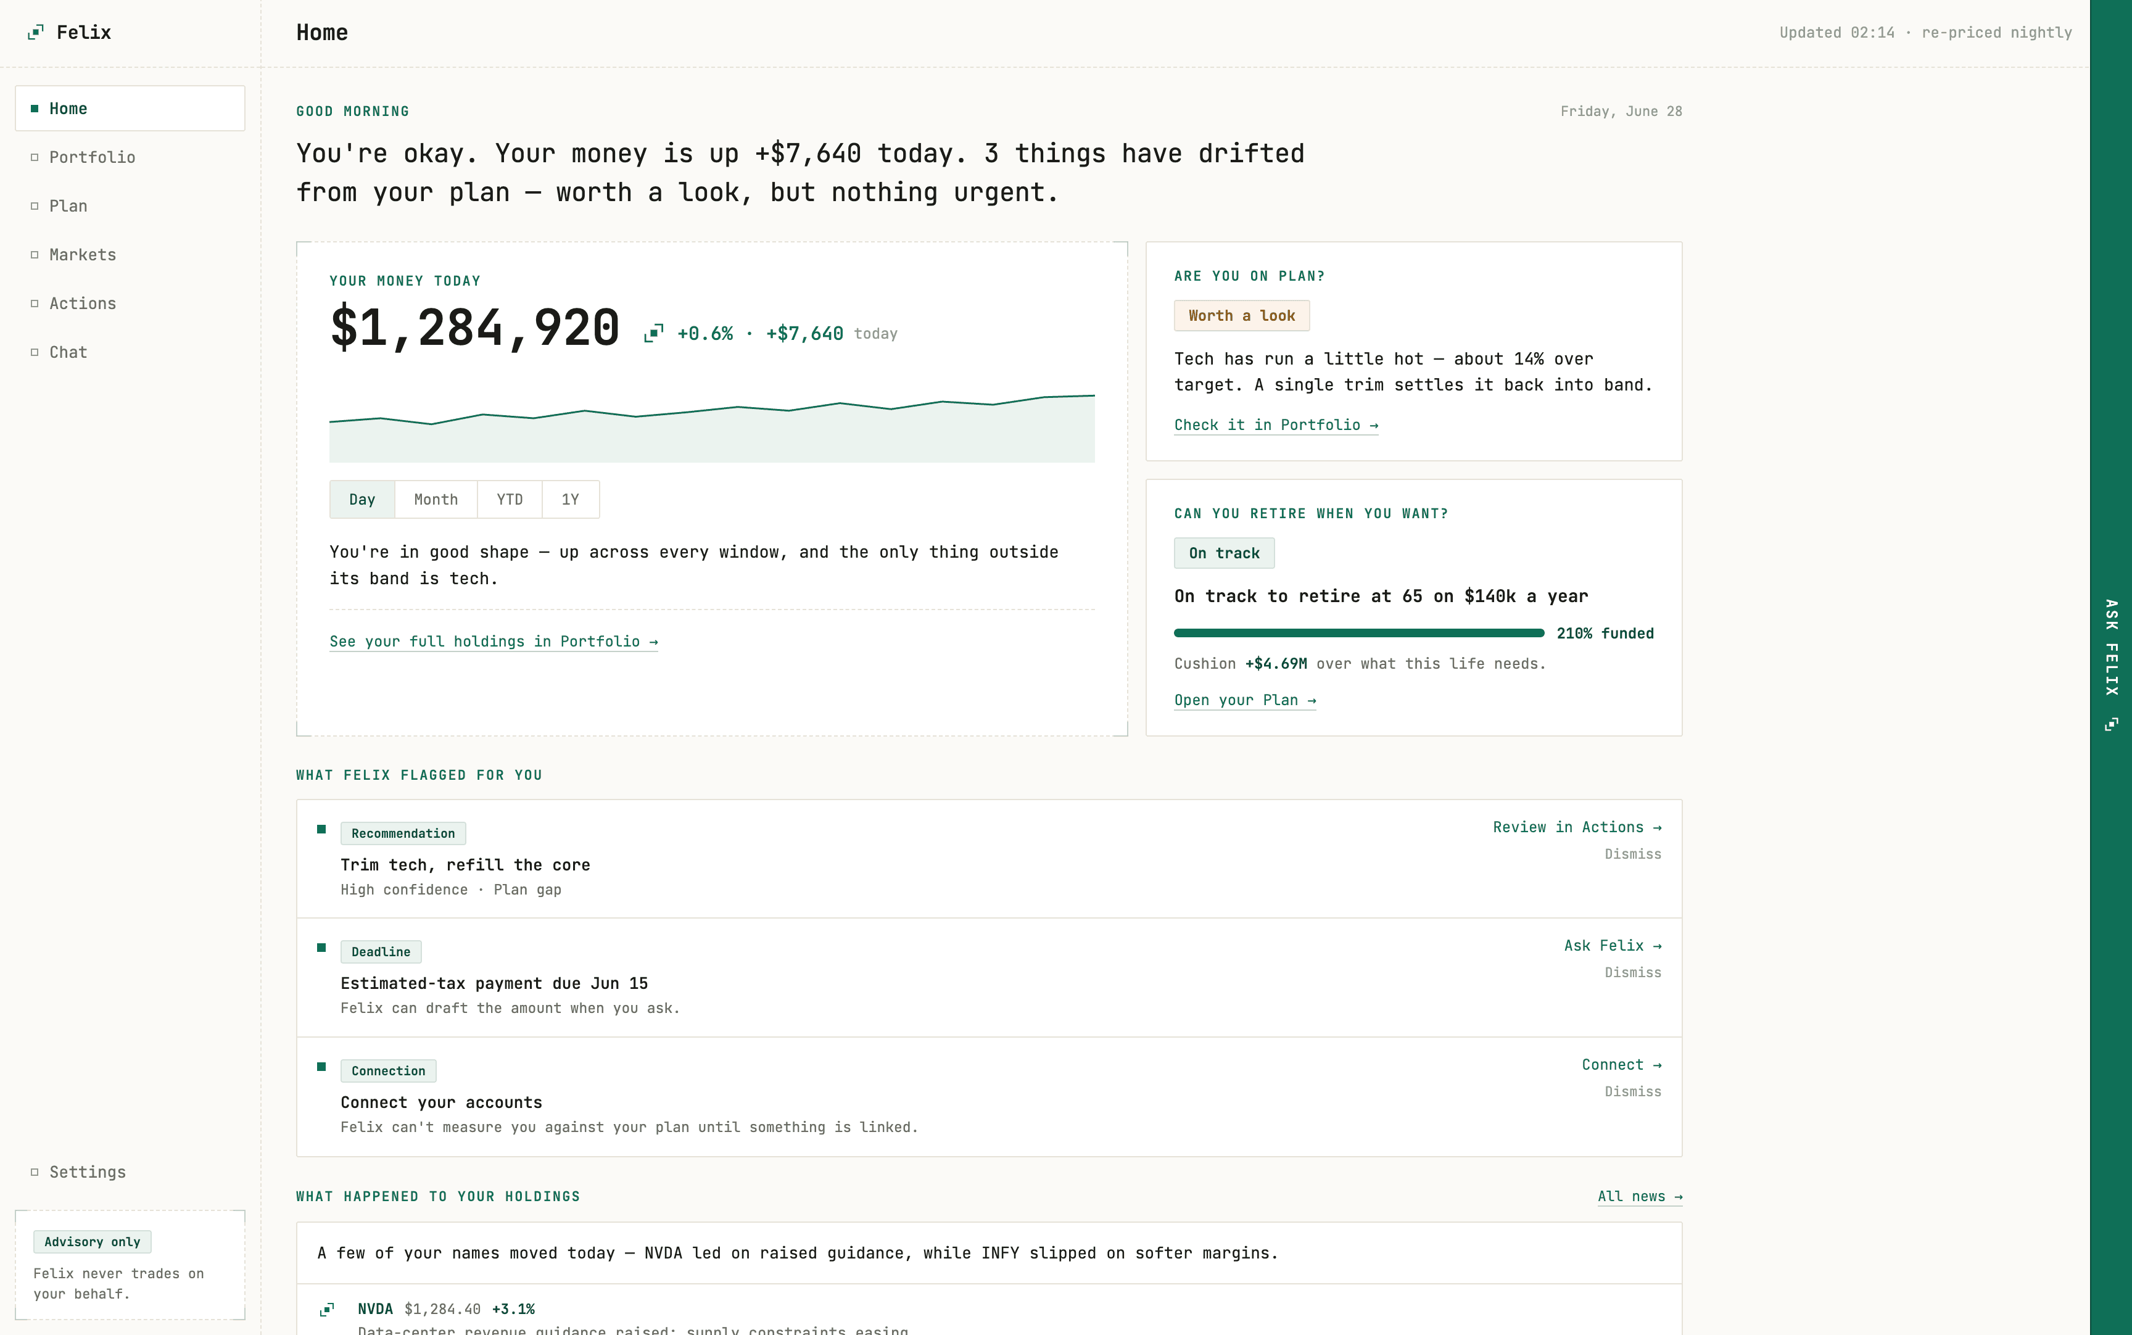Click the 'Trim tech, refill the core' title
Screen dimensions: 2132x1335
click(465, 866)
